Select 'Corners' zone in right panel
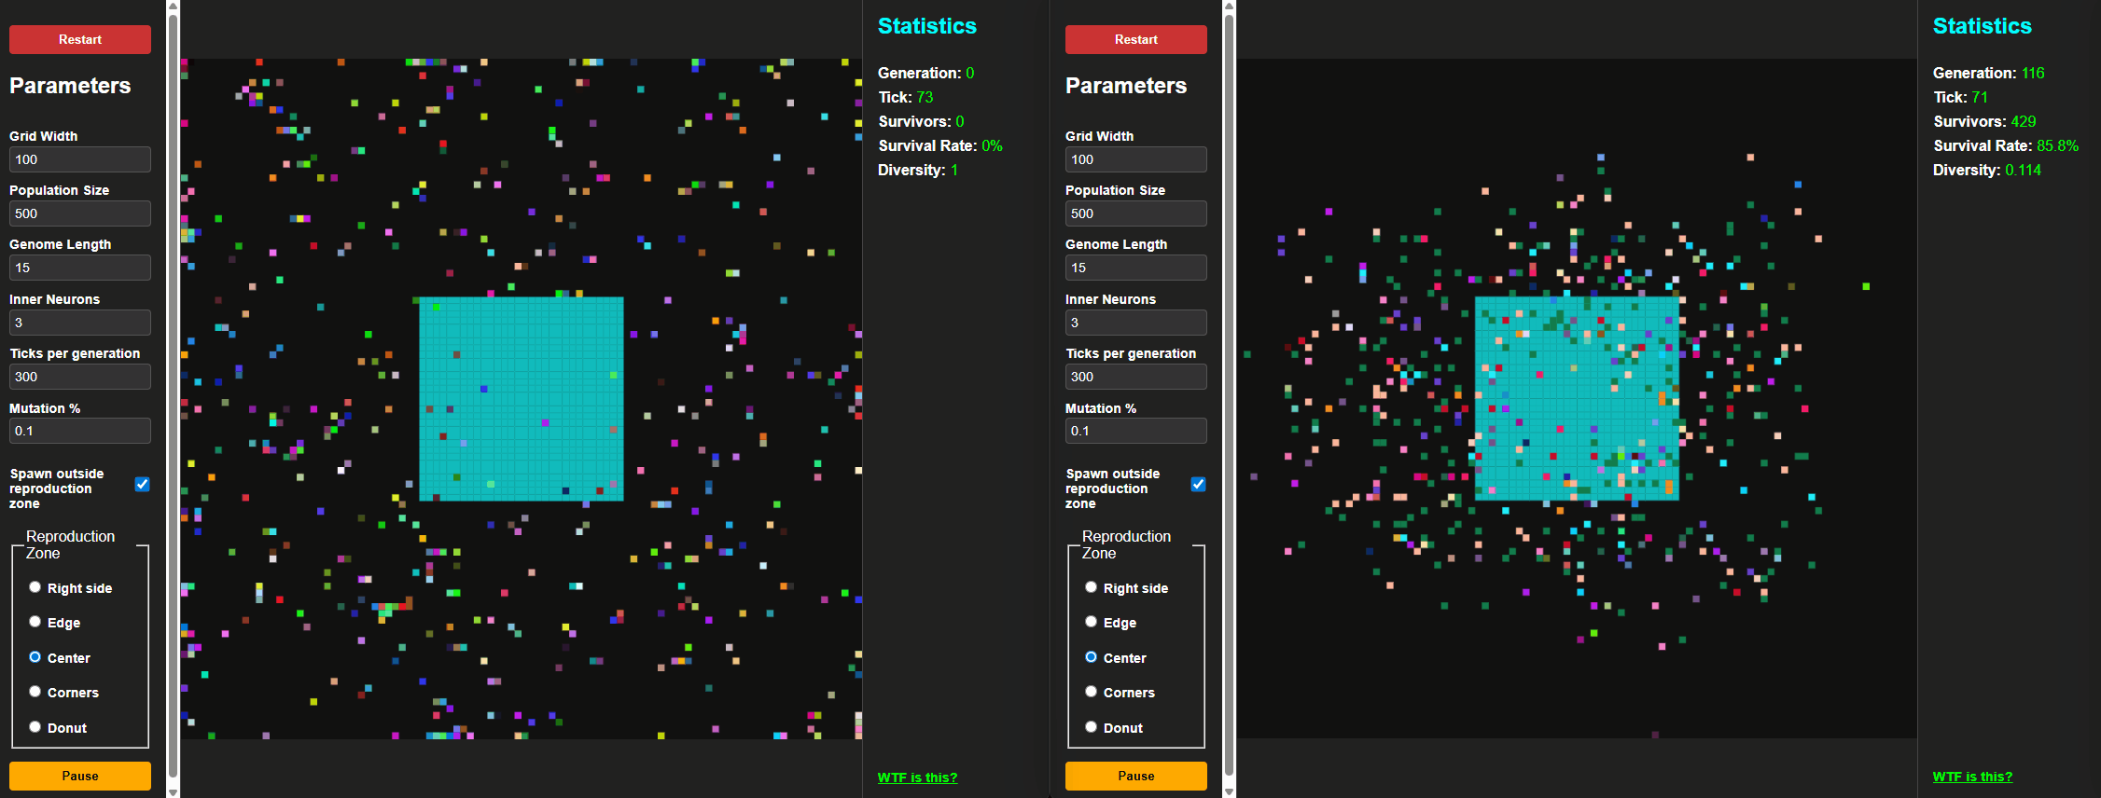The image size is (2101, 798). pyautogui.click(x=1091, y=692)
